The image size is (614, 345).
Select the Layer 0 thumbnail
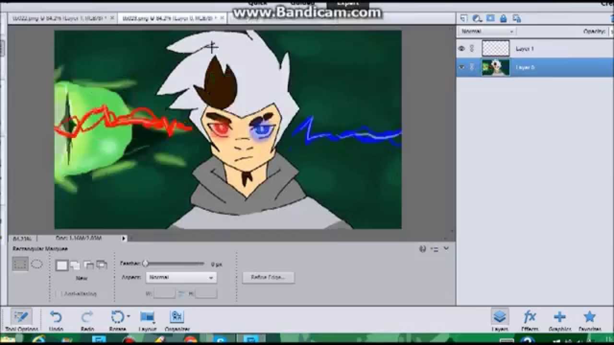coord(496,67)
